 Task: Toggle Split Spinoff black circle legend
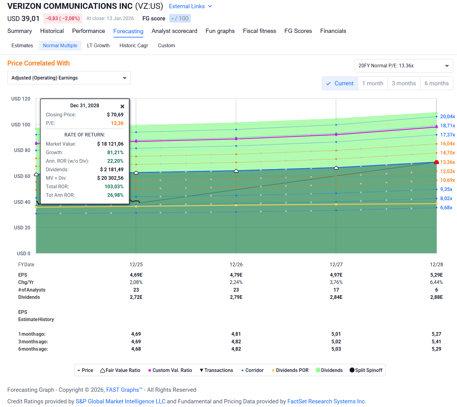(x=352, y=370)
